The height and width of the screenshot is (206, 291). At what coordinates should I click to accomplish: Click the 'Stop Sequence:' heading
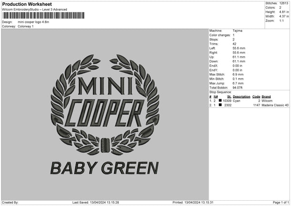pos(221,92)
